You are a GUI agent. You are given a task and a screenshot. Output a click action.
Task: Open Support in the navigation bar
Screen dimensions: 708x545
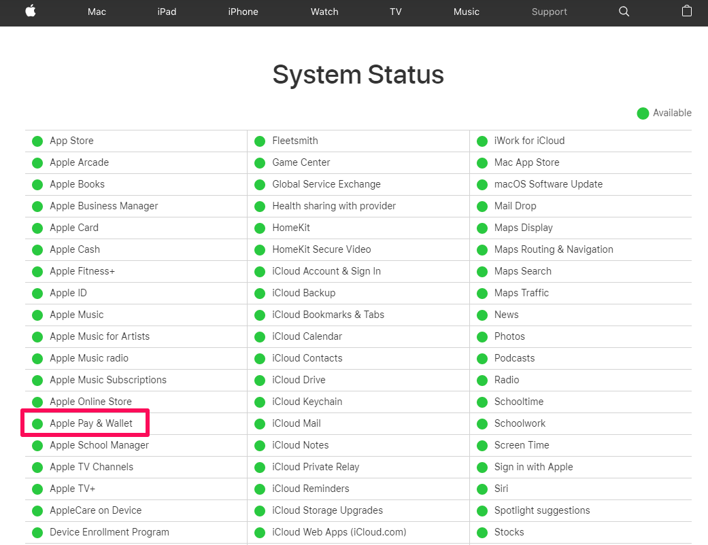click(x=549, y=12)
